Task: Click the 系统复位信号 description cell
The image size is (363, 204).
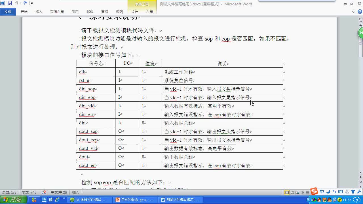Action: pyautogui.click(x=222, y=80)
